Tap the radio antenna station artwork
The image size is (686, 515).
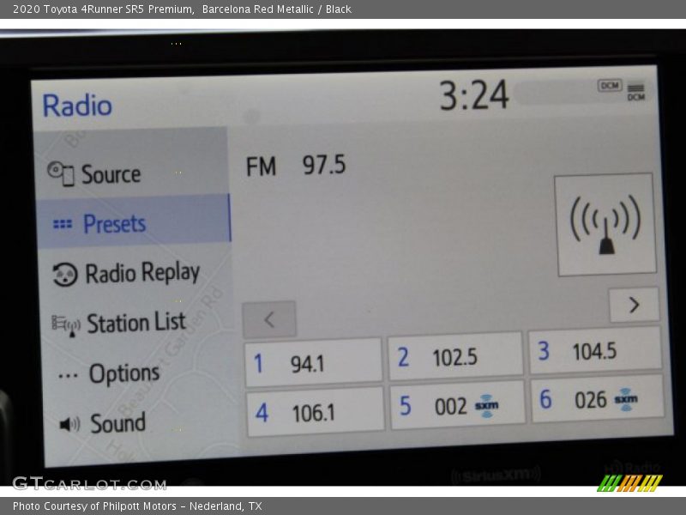coord(605,225)
